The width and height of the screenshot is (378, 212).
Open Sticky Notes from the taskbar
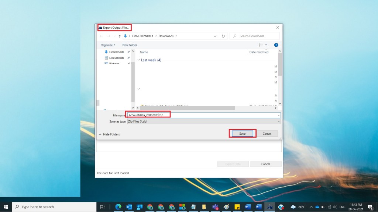[238, 207]
